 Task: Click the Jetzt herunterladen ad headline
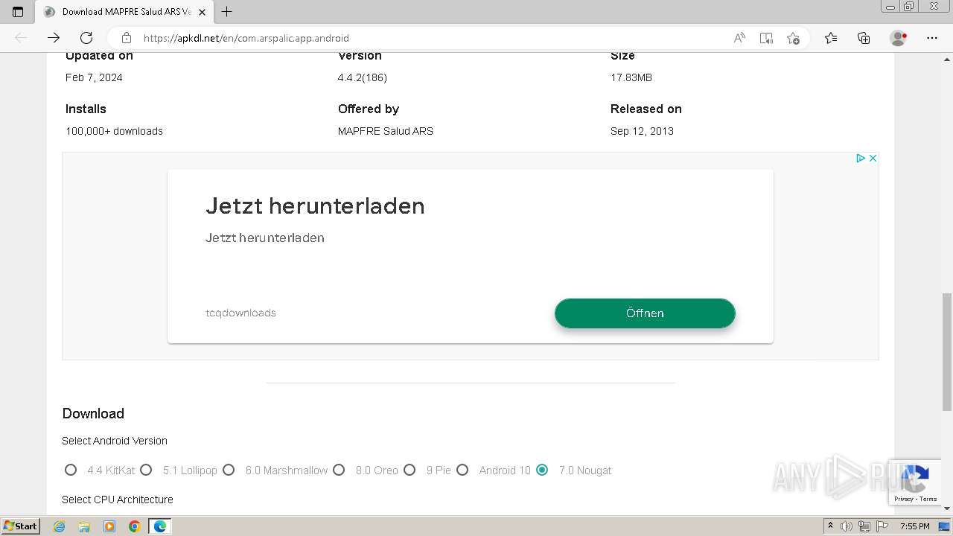(x=315, y=205)
